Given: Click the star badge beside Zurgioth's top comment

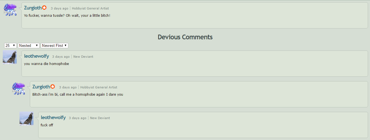Looking at the screenshot, I should pos(44,8).
